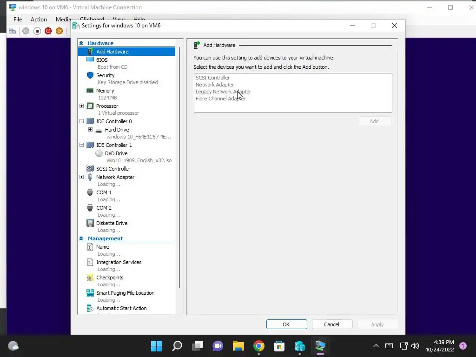Select SCSI Controller in the device list
Screen dimensions: 476x357
click(213, 78)
